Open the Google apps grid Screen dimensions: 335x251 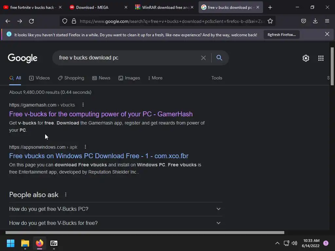coord(321,58)
